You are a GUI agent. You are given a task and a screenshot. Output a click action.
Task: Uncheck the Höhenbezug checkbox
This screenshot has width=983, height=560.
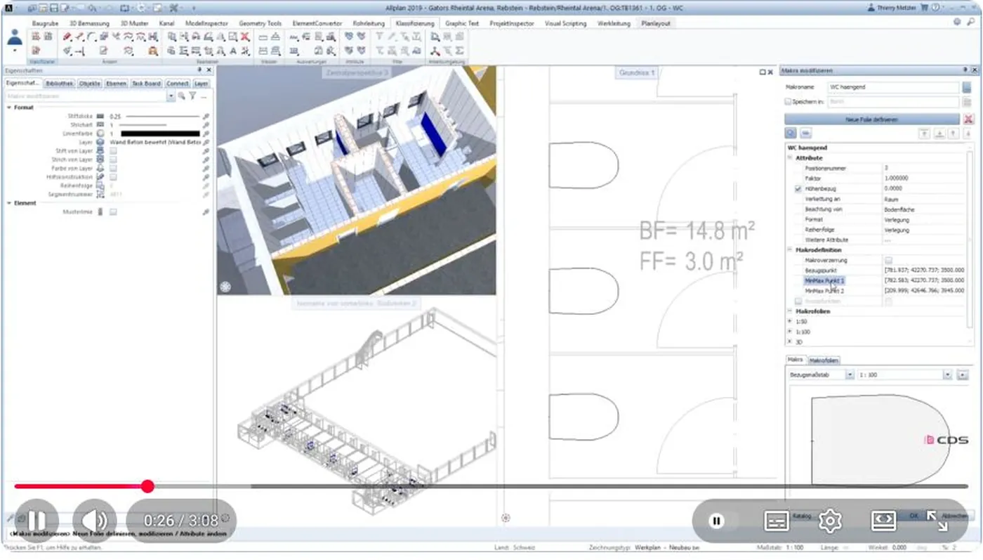798,189
